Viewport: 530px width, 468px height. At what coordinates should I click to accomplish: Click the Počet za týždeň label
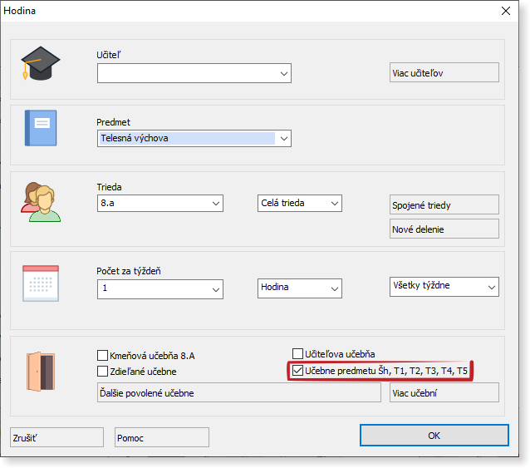[129, 271]
